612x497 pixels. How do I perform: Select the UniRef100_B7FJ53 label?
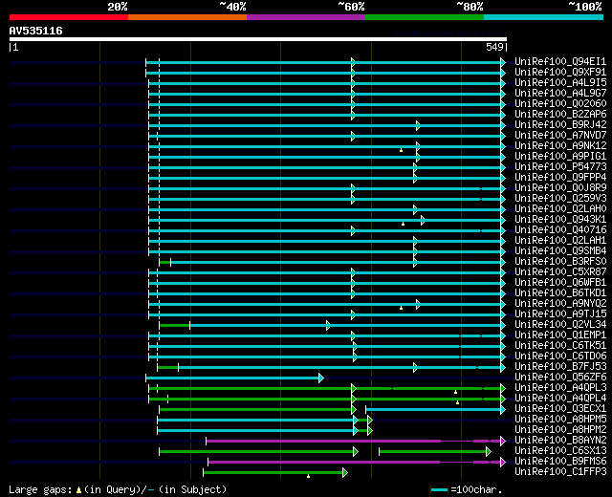[x=560, y=367]
